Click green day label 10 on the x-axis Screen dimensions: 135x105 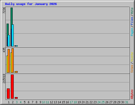coord(44,102)
